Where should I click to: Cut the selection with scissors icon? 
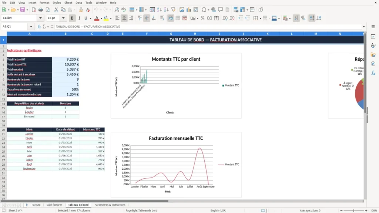[x=56, y=10]
